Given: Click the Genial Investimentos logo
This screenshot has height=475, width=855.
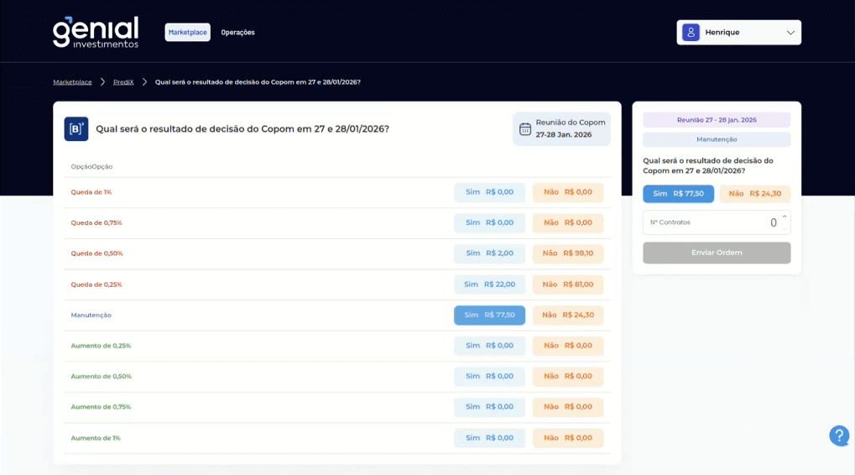Looking at the screenshot, I should [96, 32].
